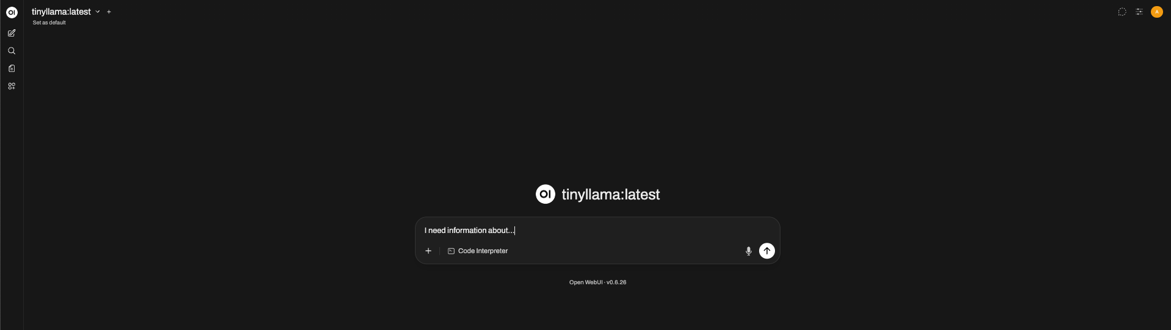This screenshot has height=330, width=1171.
Task: Open search from the magnifier sidebar icon
Action: pyautogui.click(x=12, y=51)
